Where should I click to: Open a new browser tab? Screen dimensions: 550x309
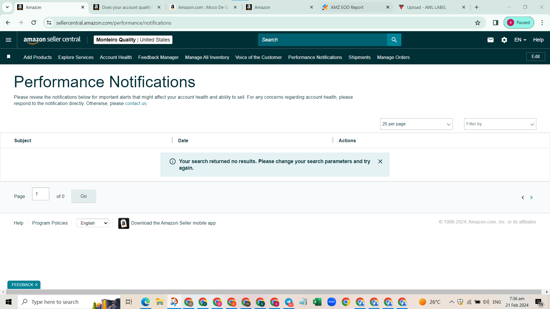coord(477,7)
